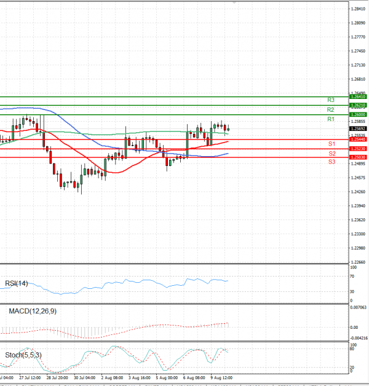This screenshot has width=369, height=386.
Task: Click the MACD(12,26,9) indicator label
Action: click(x=33, y=311)
